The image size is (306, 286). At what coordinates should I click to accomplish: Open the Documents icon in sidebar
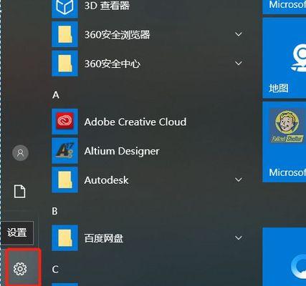20,191
